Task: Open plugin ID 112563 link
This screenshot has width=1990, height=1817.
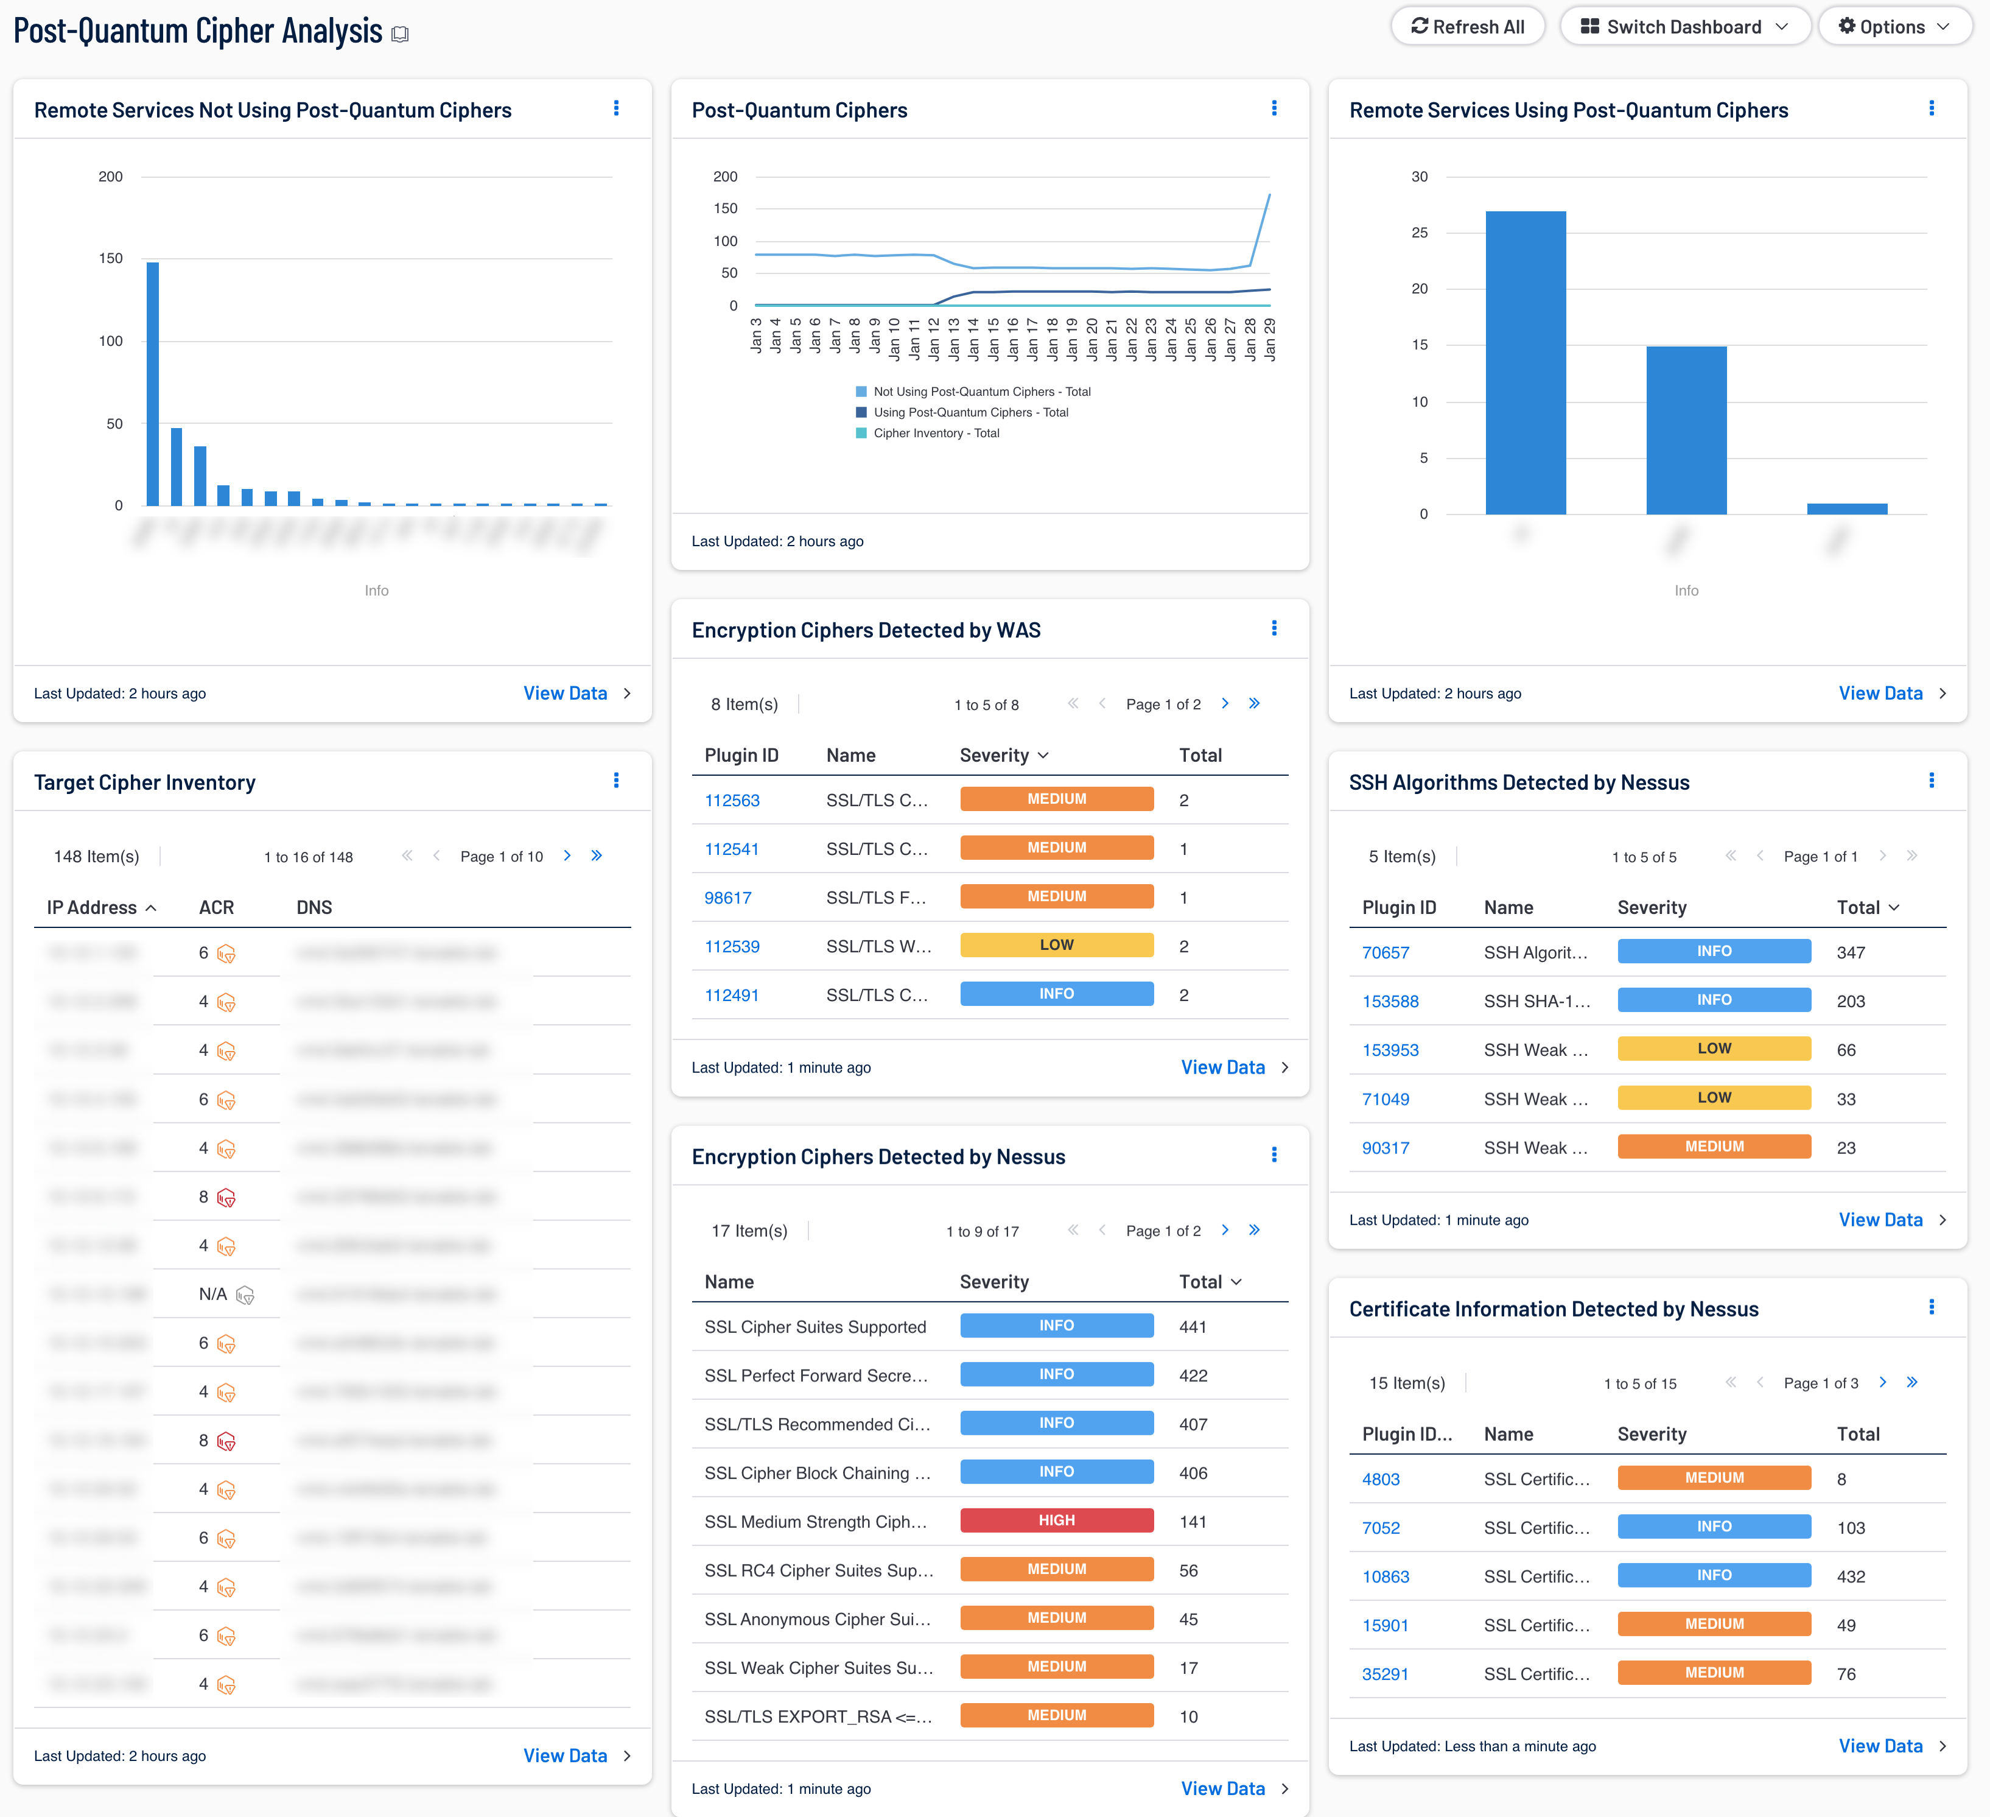Action: pyautogui.click(x=732, y=800)
